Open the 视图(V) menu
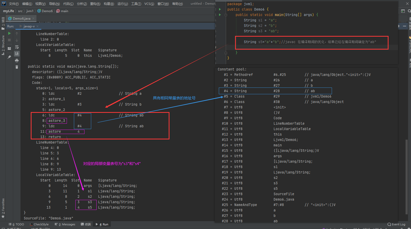411x229 pixels. (41, 4)
